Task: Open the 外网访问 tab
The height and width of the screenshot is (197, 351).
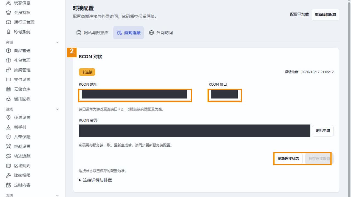Action: [161, 33]
